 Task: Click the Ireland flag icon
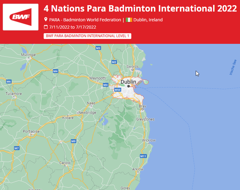tap(129, 20)
